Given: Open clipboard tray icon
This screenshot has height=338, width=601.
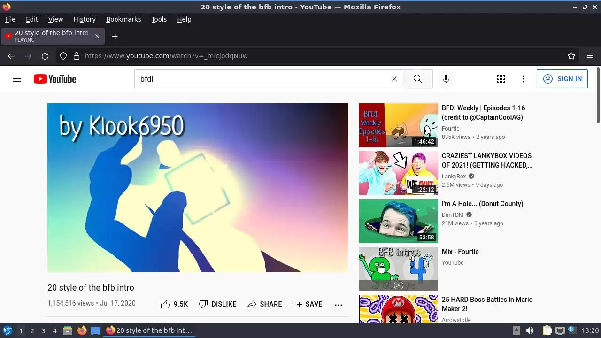Looking at the screenshot, I should (x=547, y=330).
